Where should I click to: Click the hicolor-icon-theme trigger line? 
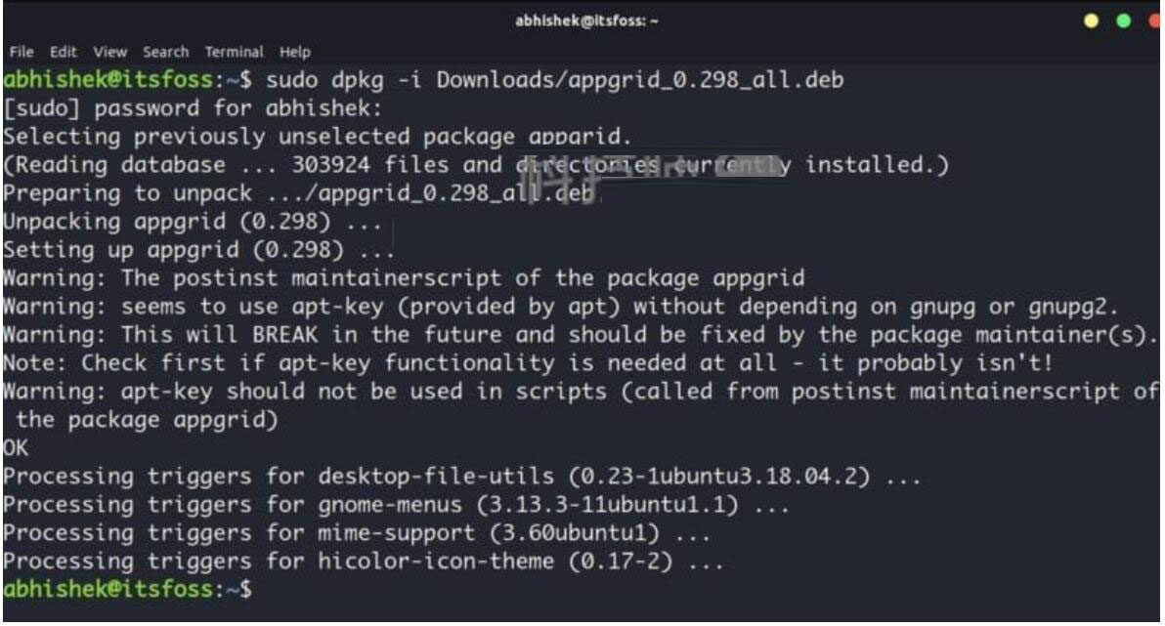[x=364, y=562]
